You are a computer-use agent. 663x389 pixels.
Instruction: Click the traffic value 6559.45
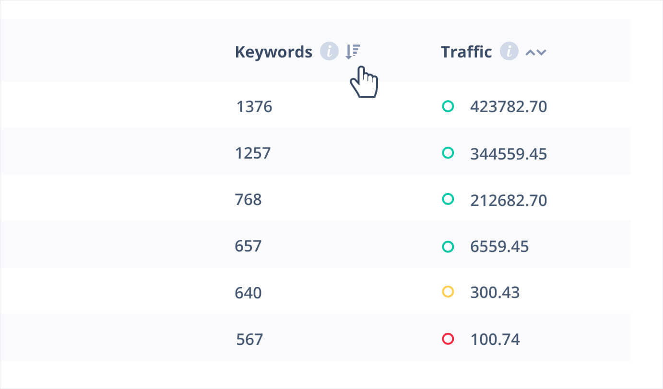click(x=499, y=247)
